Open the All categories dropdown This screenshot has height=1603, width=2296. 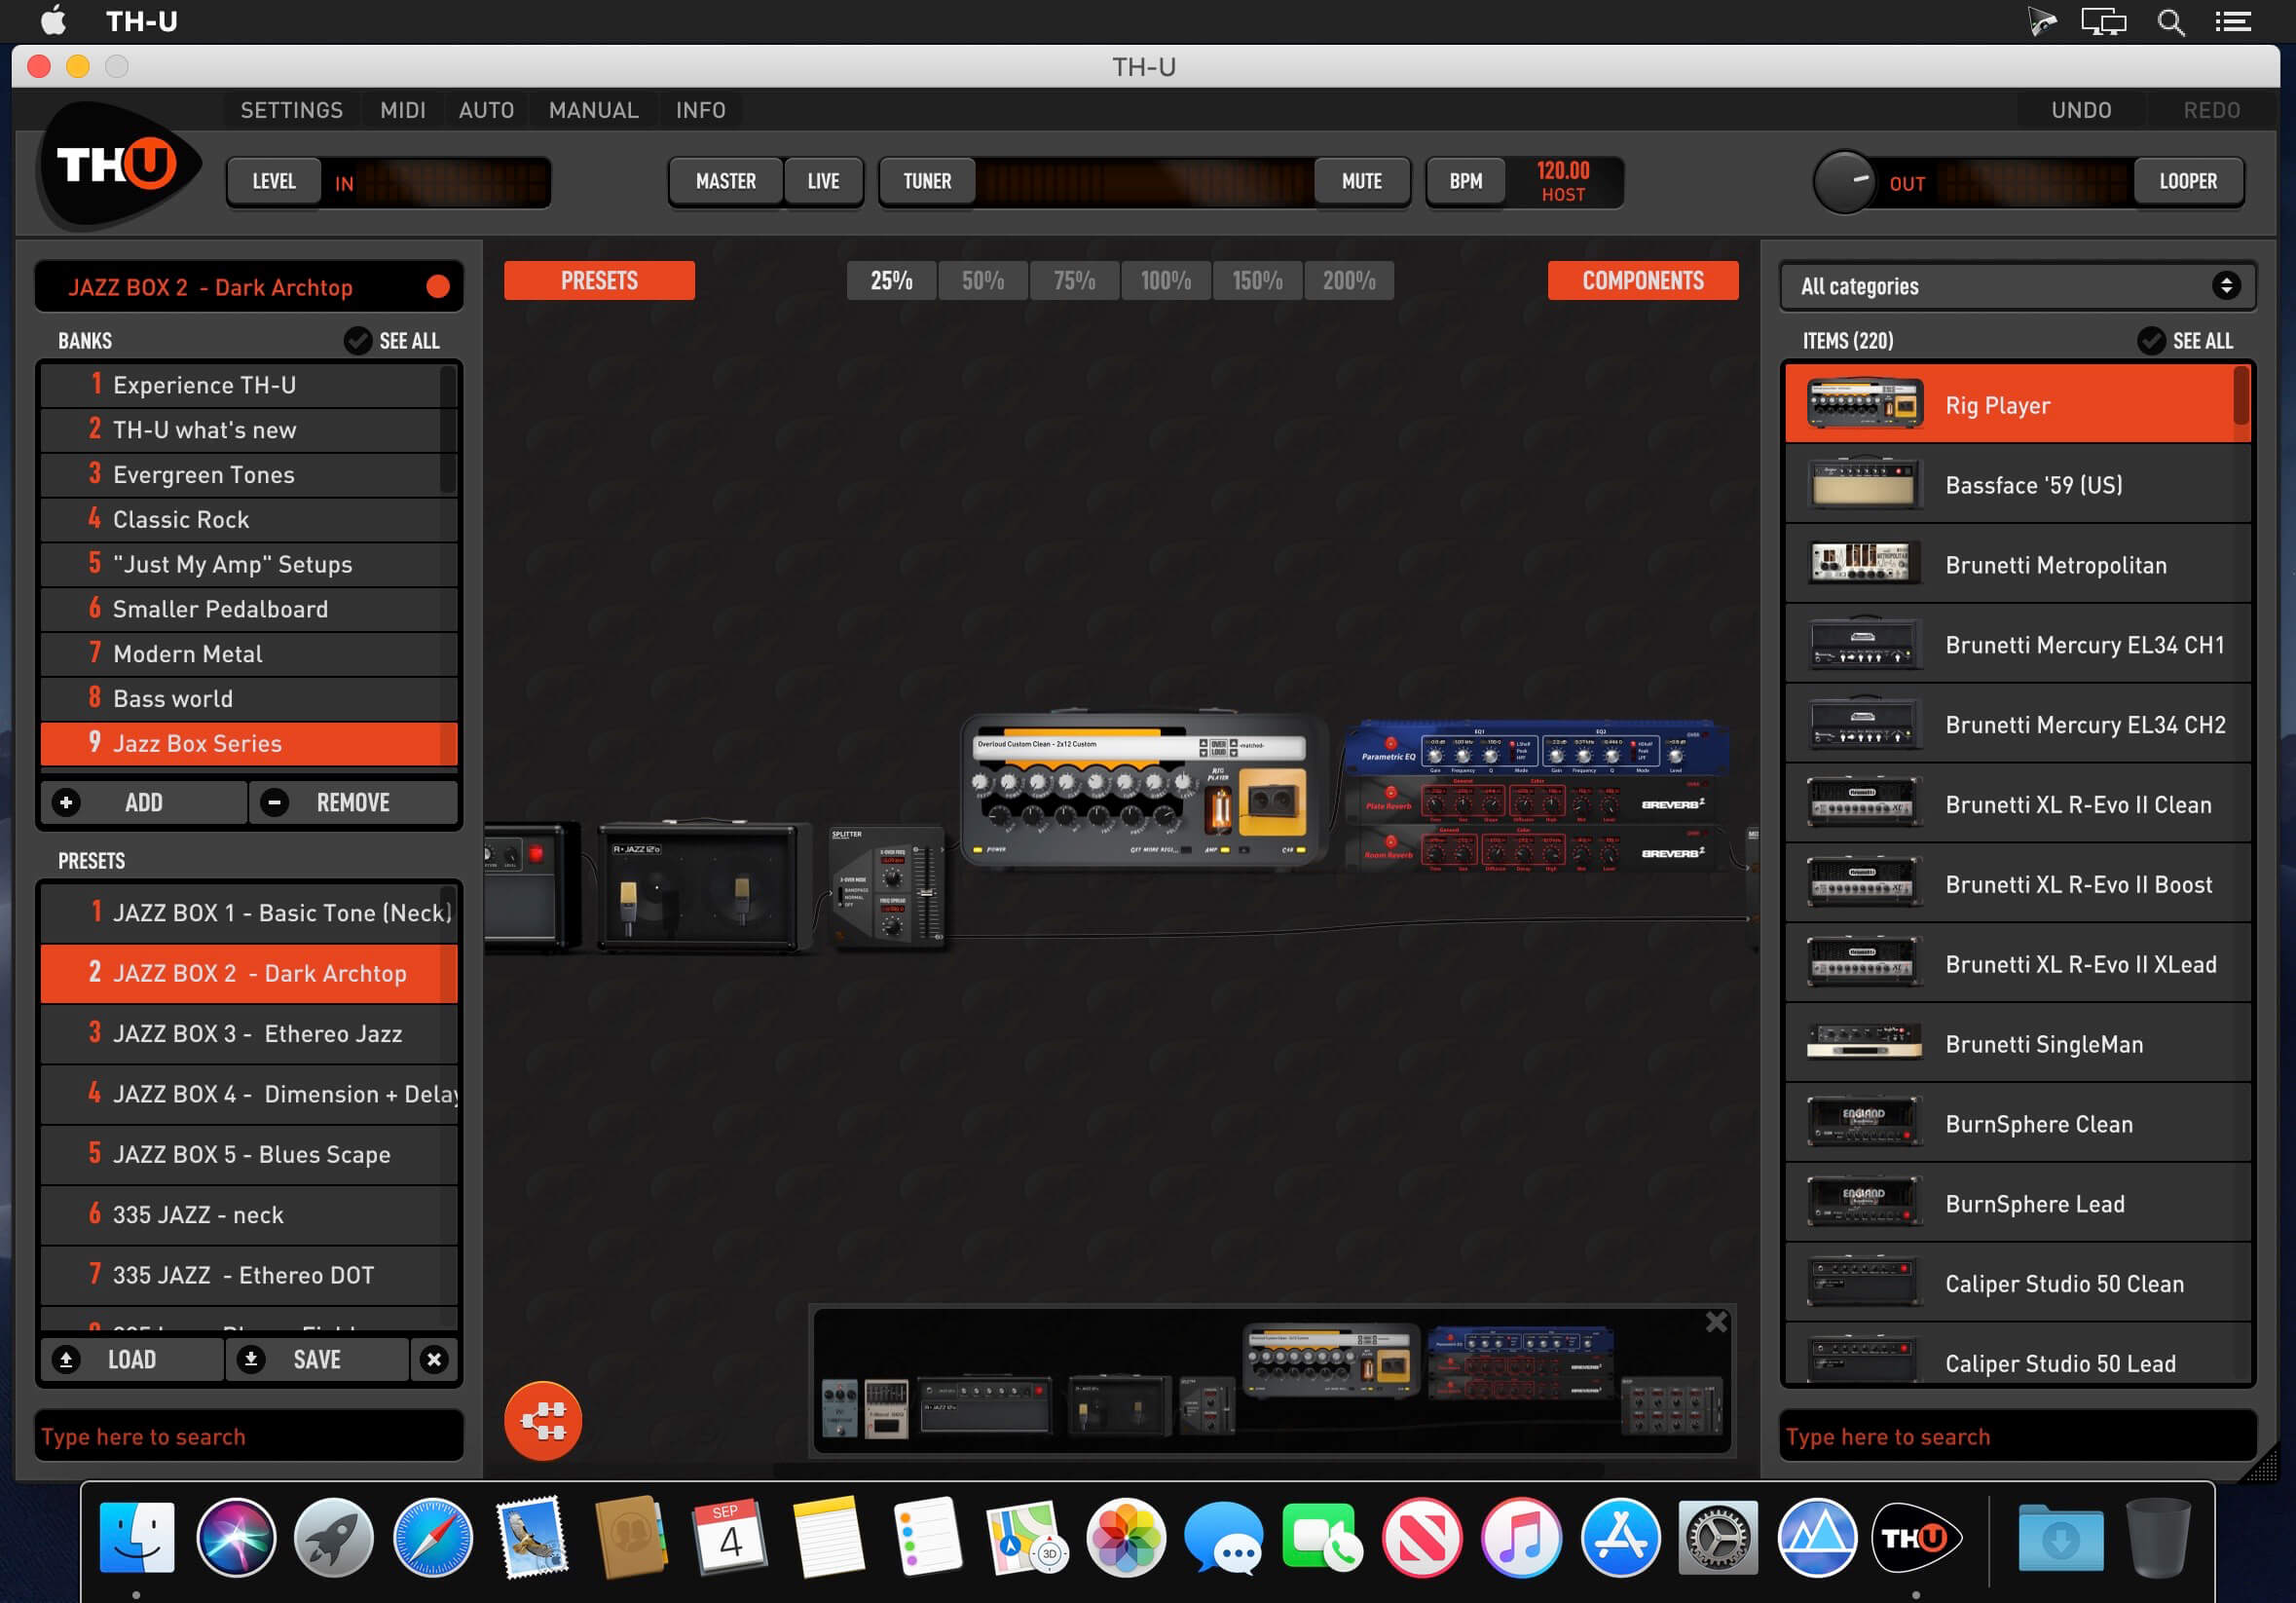click(2017, 286)
